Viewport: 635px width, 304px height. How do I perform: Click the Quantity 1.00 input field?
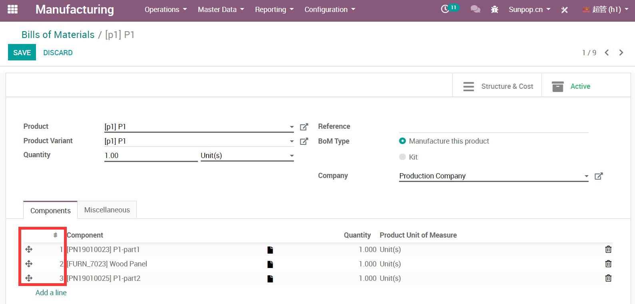click(151, 156)
